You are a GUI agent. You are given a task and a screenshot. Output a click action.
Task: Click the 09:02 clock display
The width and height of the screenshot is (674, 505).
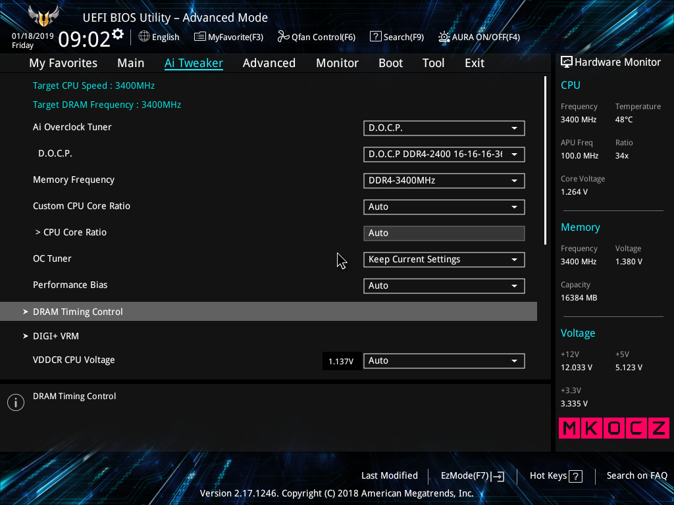pos(84,39)
